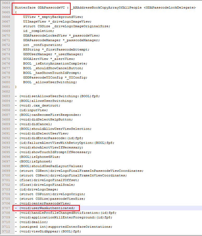202x236 pixels.
Task: Click the shouldUsePadLayoutValues method line
Action: tap(49, 166)
